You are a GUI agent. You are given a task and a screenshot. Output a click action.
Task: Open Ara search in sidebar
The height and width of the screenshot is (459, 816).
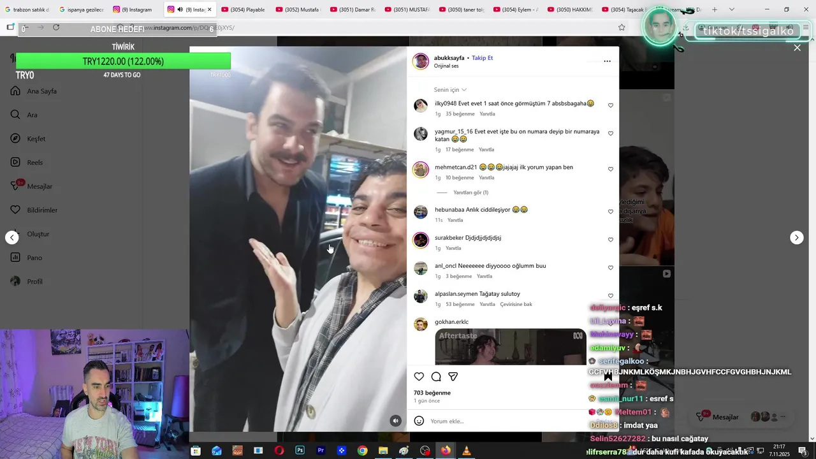pyautogui.click(x=24, y=115)
